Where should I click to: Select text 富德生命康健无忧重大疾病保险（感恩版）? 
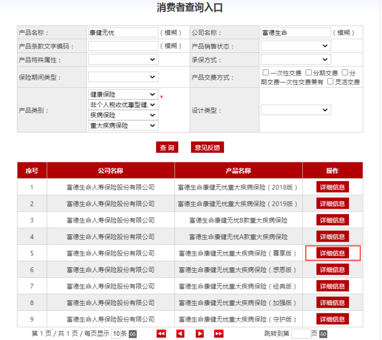tap(238, 270)
